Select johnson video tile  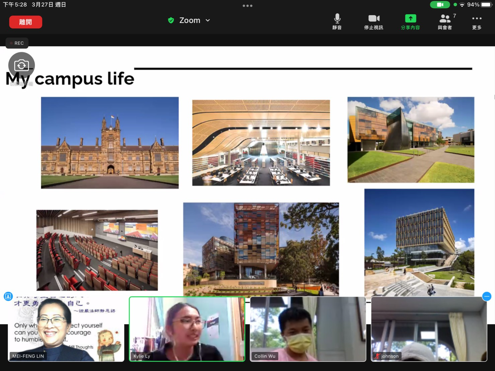429,329
